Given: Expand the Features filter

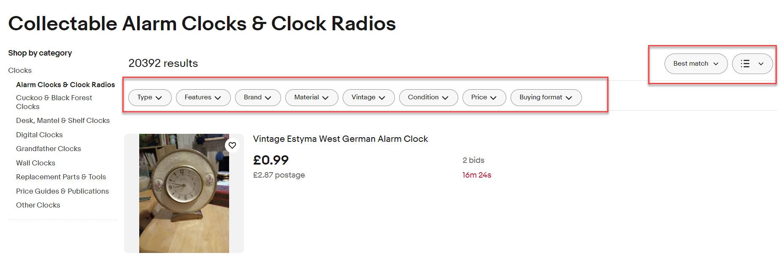Looking at the screenshot, I should click(x=203, y=97).
